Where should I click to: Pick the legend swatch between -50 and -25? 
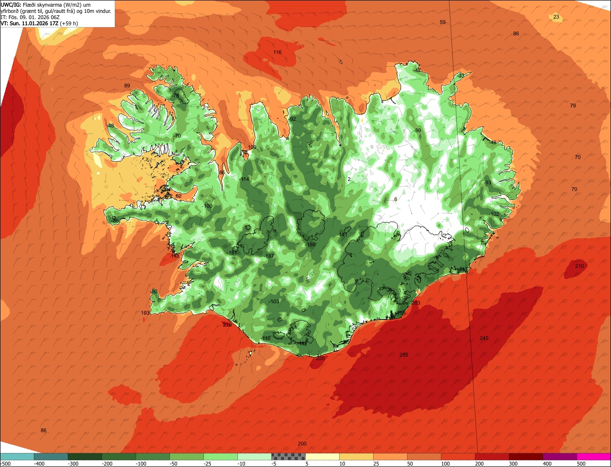187,456
